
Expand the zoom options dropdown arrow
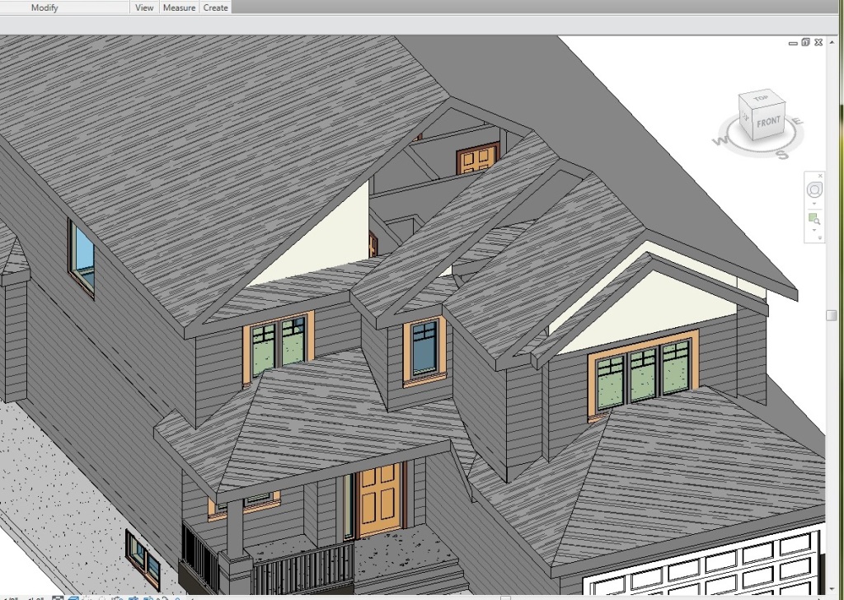tap(814, 230)
